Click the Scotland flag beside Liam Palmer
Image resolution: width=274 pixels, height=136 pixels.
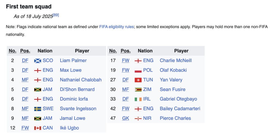[x=38, y=61]
